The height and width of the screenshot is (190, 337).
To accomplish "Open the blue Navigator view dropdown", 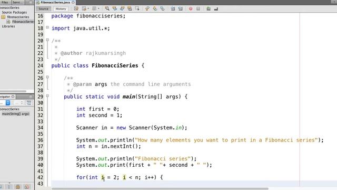I will coord(8,103).
